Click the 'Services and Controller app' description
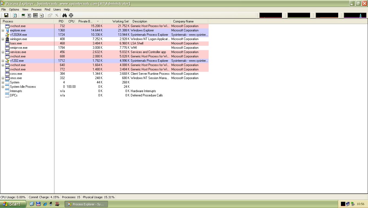The height and width of the screenshot is (208, 368). (148, 52)
